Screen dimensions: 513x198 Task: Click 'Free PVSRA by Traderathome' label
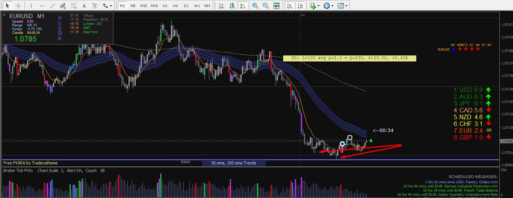31,163
